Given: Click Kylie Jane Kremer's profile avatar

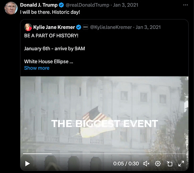Looking at the screenshot, I should (x=28, y=27).
